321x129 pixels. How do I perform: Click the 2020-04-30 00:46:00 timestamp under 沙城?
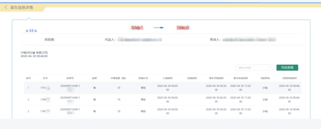point(34,56)
